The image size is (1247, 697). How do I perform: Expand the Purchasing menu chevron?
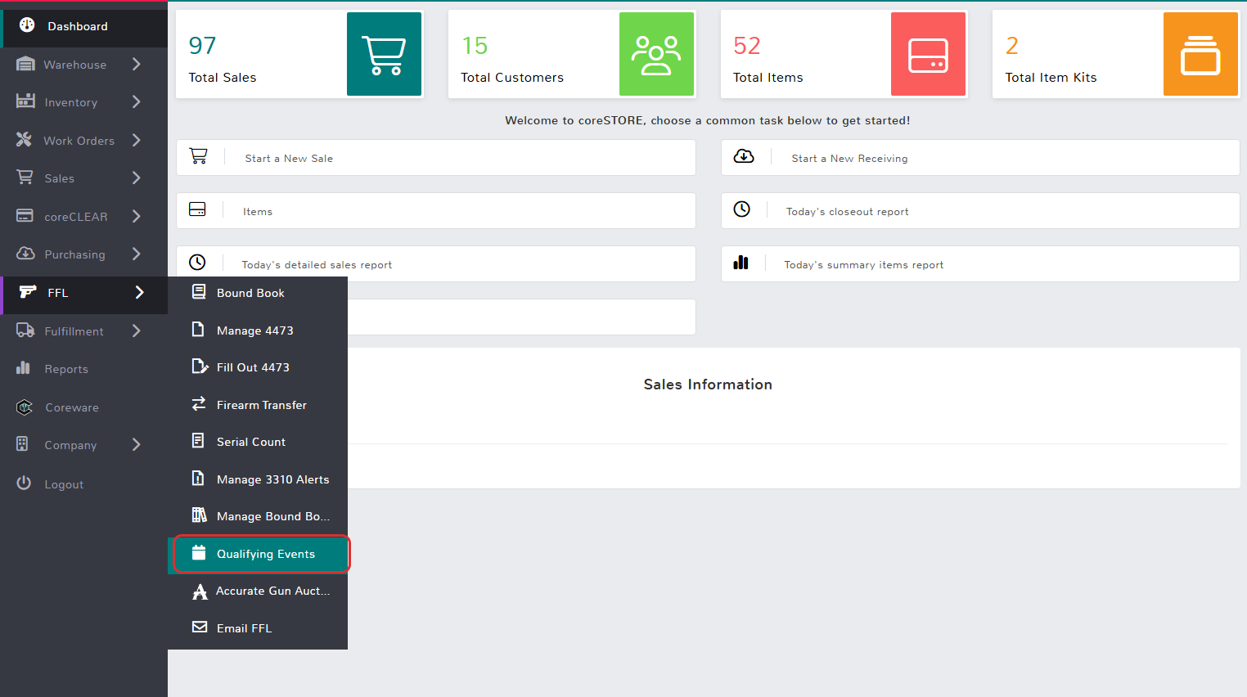[137, 254]
